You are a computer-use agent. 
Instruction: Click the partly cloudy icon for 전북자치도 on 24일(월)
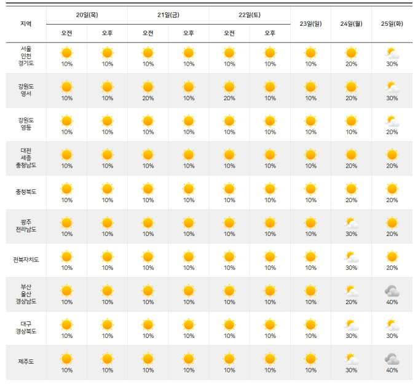coord(351,257)
